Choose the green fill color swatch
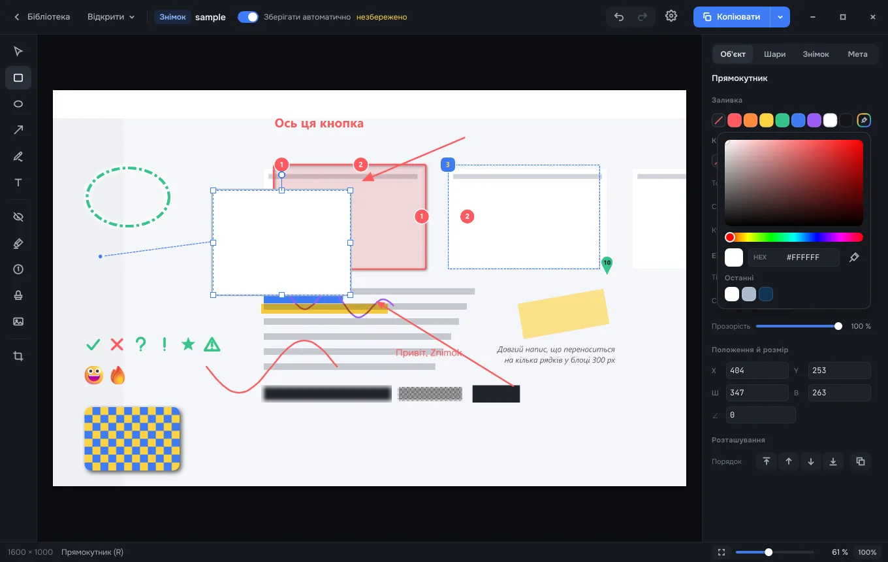 pos(782,120)
